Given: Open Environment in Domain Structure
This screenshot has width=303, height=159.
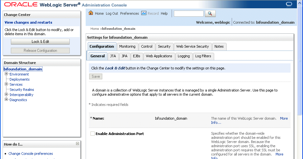Looking at the screenshot, I should [x=19, y=74].
